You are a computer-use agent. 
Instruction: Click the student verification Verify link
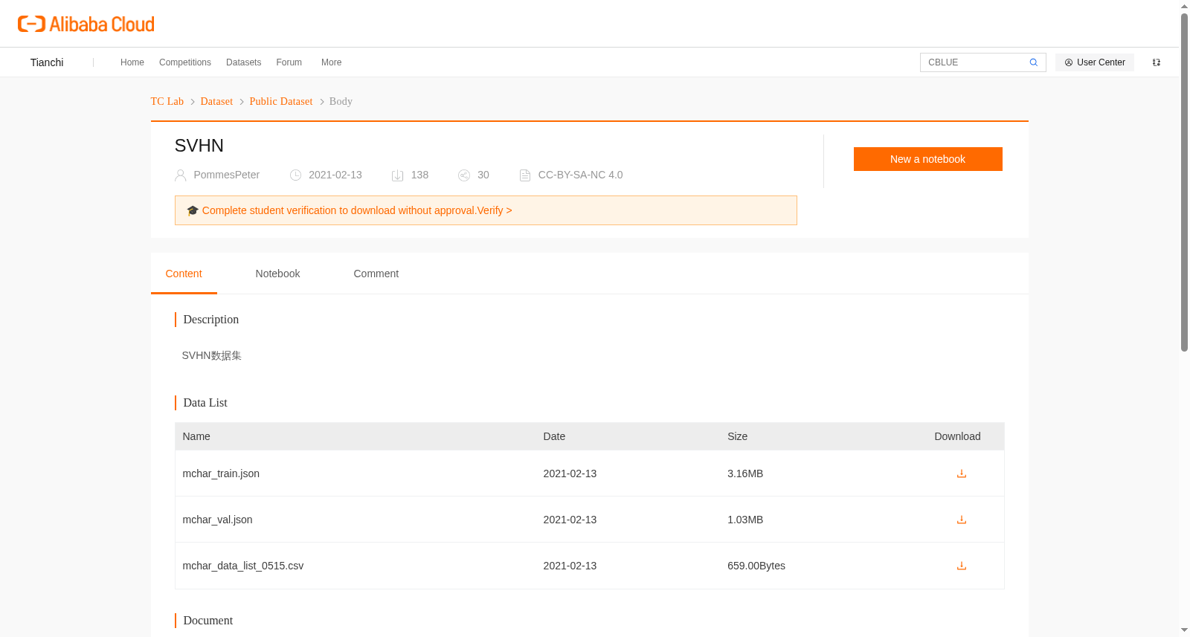[495, 210]
